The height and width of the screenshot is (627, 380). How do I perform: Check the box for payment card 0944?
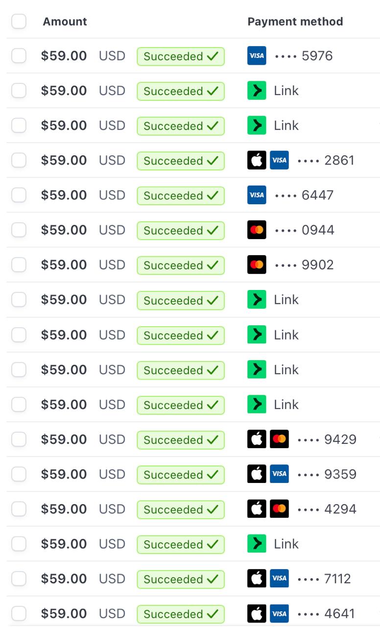(x=19, y=230)
